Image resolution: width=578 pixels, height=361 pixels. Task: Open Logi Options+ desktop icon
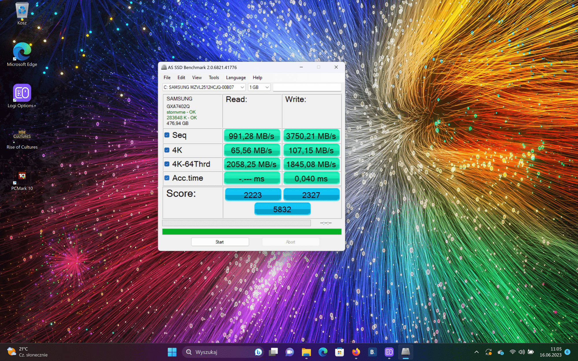pos(22,93)
